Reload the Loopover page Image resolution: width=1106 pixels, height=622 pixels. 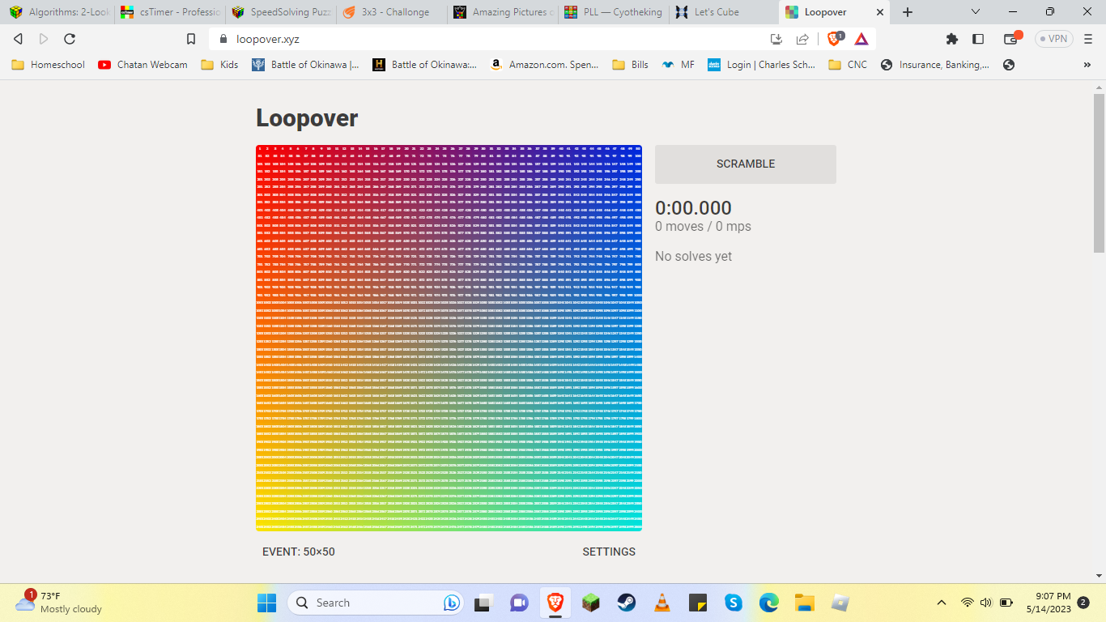70,39
